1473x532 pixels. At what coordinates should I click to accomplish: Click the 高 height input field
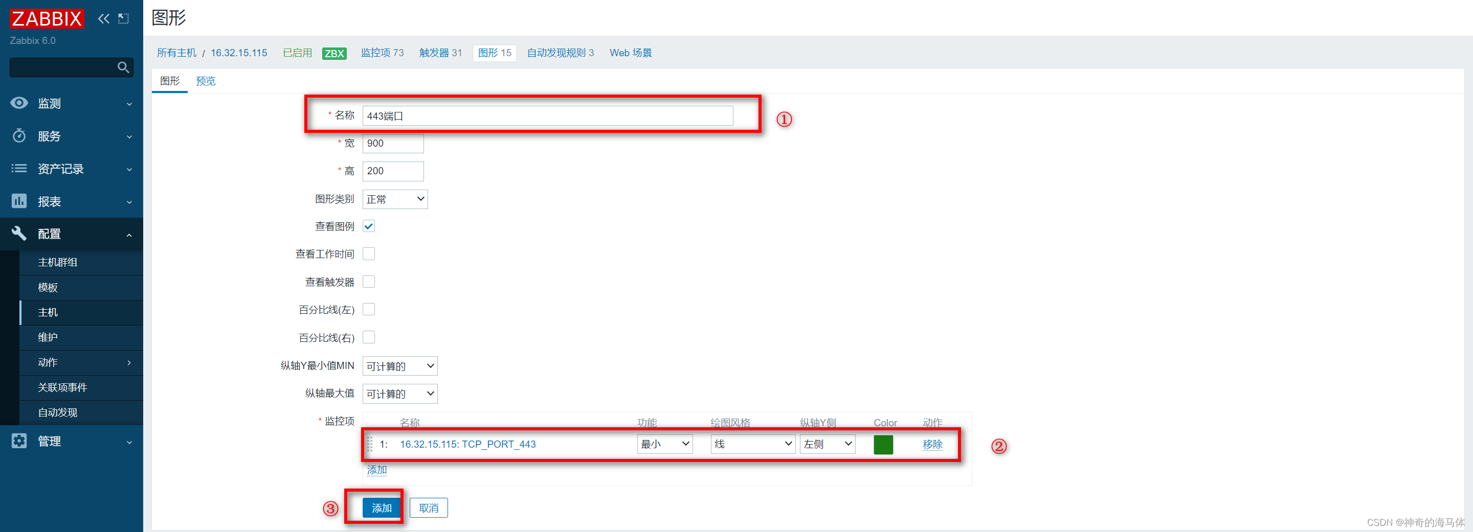[x=393, y=171]
